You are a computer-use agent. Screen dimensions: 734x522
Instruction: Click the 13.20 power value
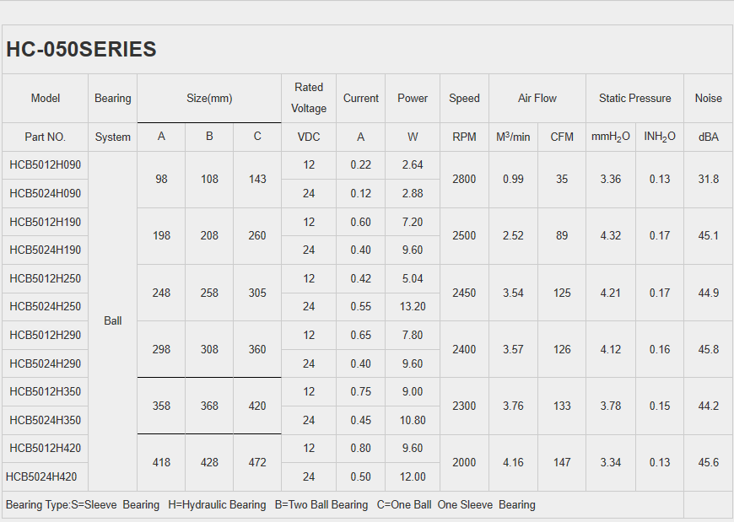(x=413, y=306)
